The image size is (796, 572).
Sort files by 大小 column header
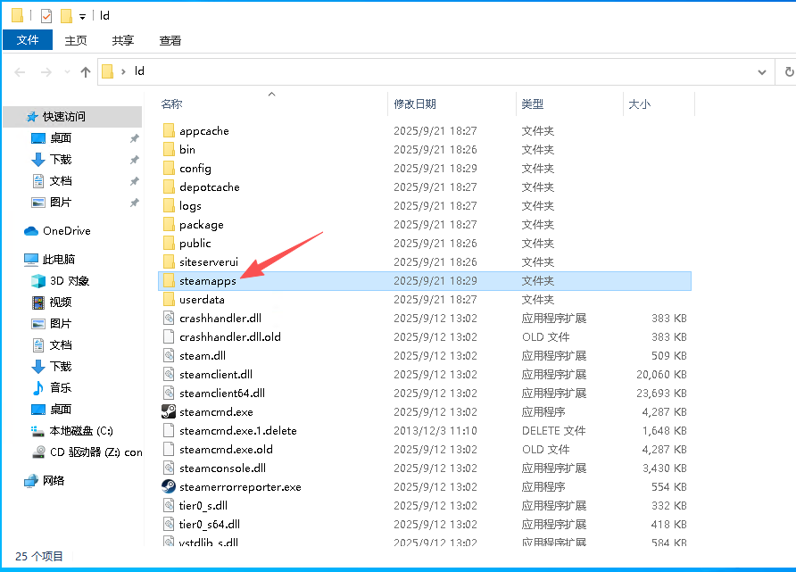pos(639,104)
